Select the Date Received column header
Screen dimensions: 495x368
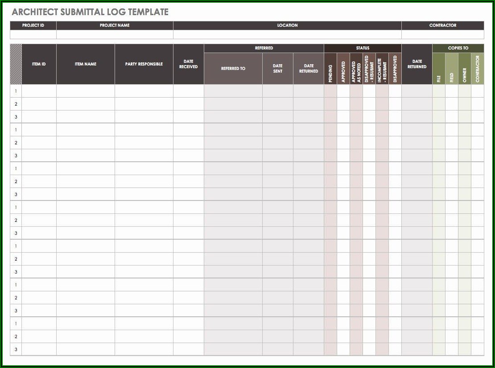tap(188, 64)
